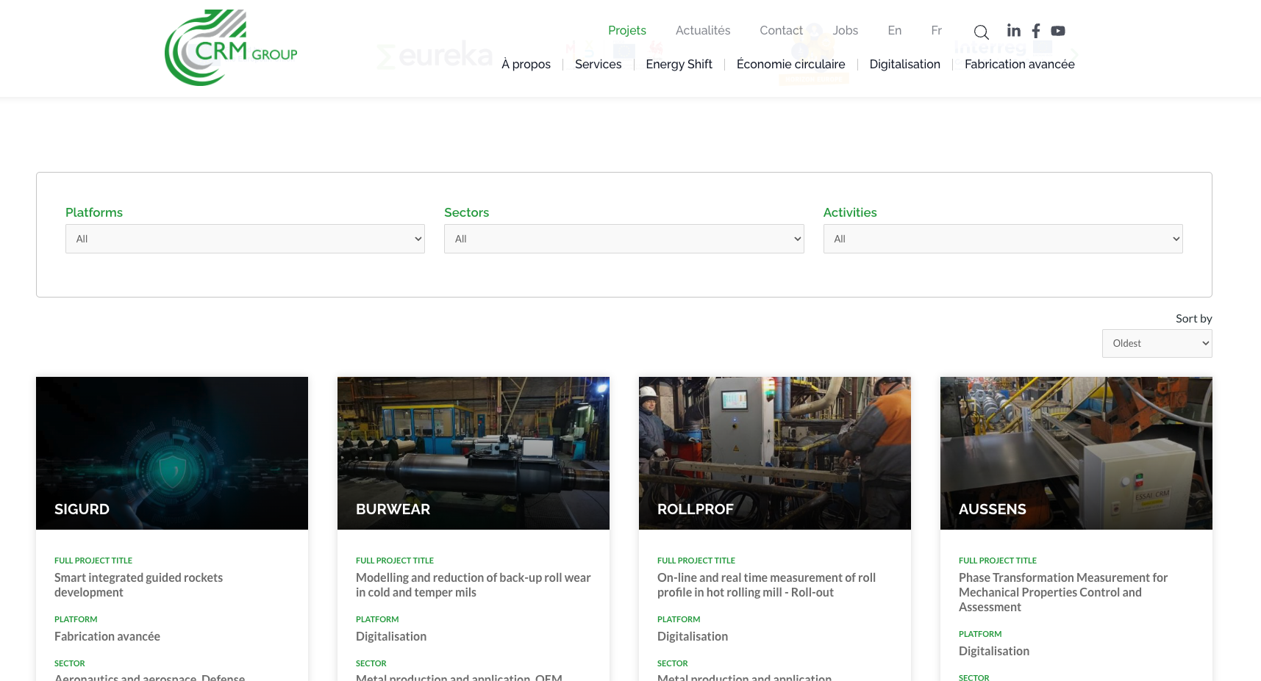
Task: Switch language to Fr
Action: point(936,30)
